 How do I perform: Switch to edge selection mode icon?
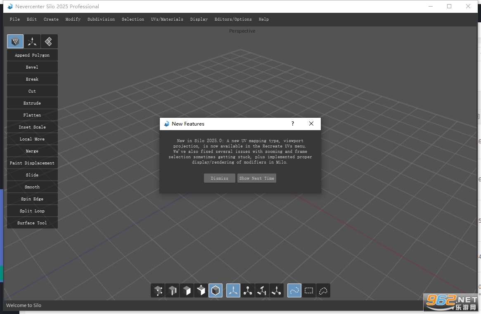point(173,290)
